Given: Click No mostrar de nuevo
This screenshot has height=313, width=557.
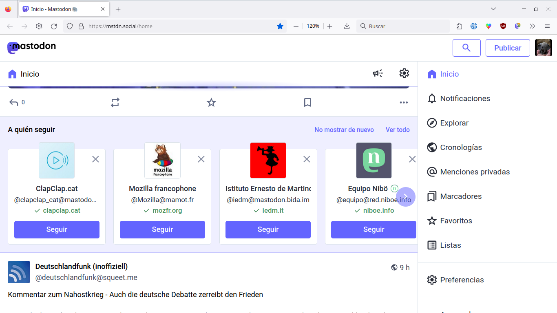Looking at the screenshot, I should 344,130.
